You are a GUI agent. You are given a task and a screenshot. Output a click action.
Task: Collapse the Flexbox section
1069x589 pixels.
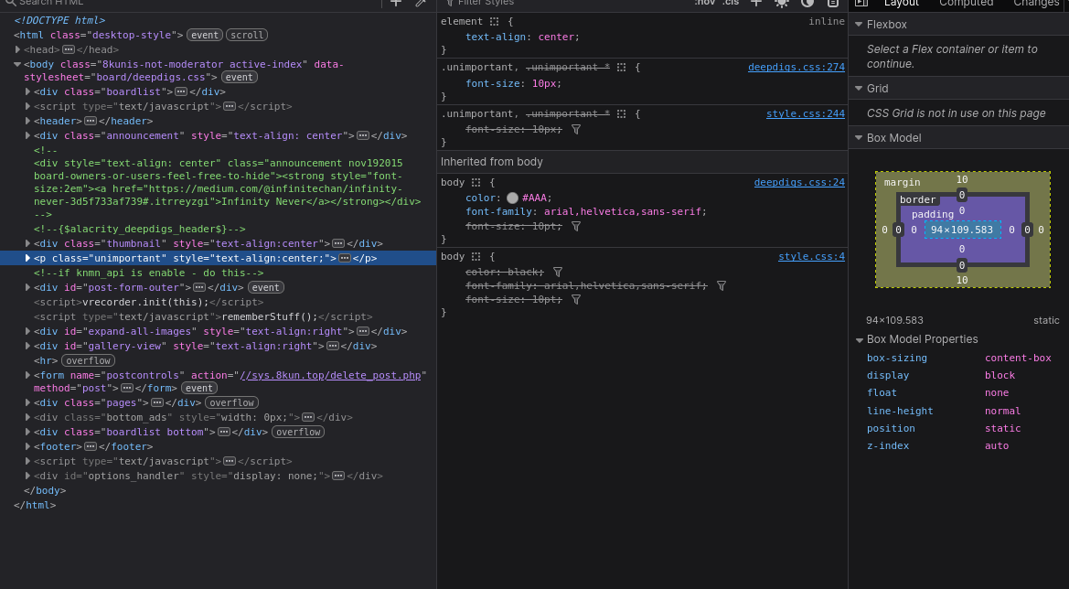[x=859, y=25]
